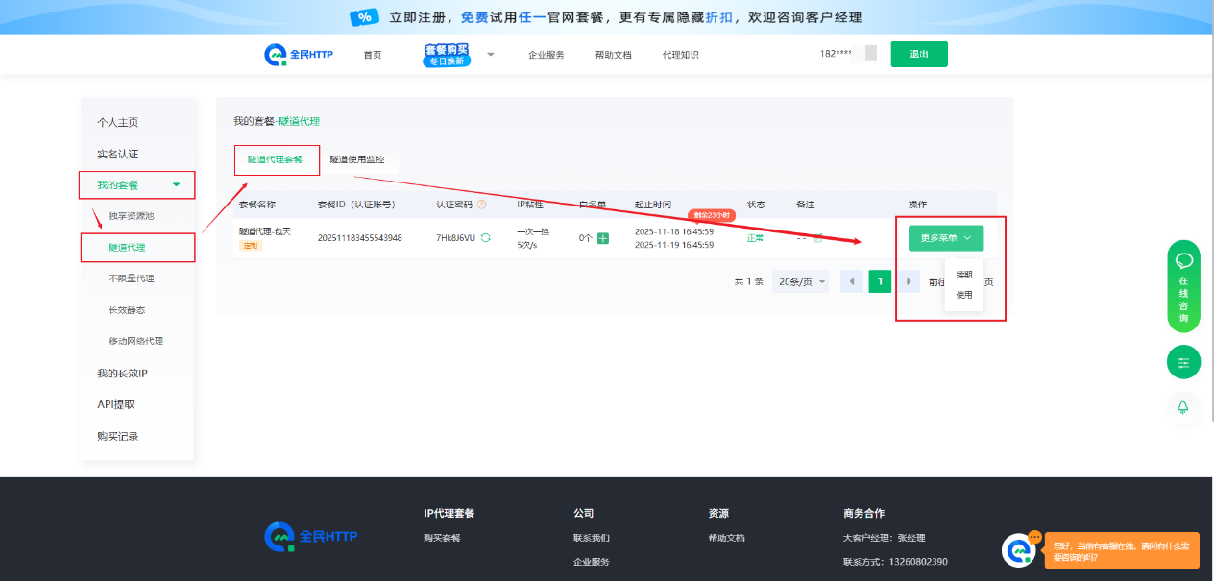Image resolution: width=1214 pixels, height=581 pixels.
Task: Select 续期 from the open dropdown menu
Action: coord(964,275)
